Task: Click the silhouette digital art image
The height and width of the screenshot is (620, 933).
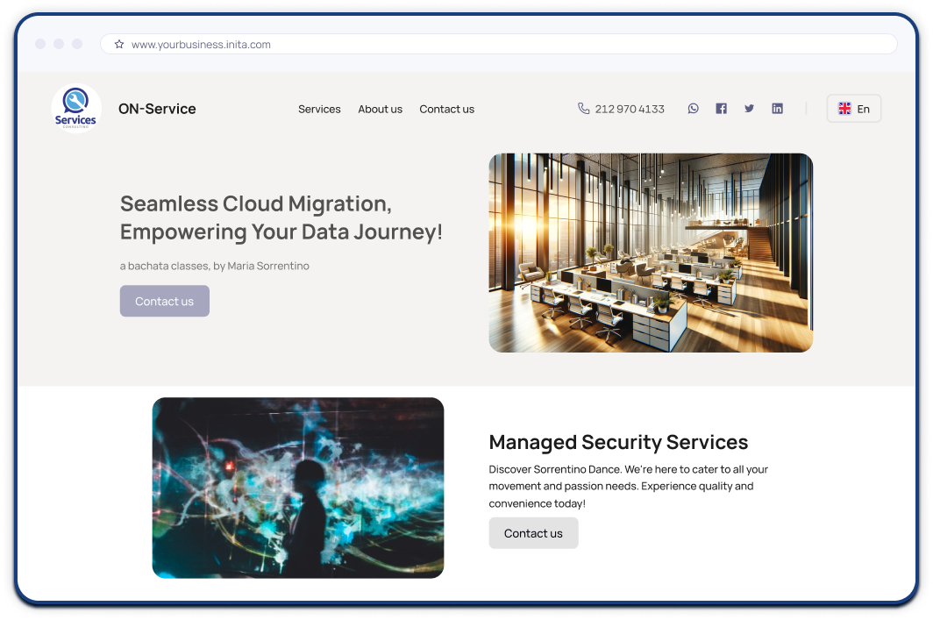Action: click(298, 488)
